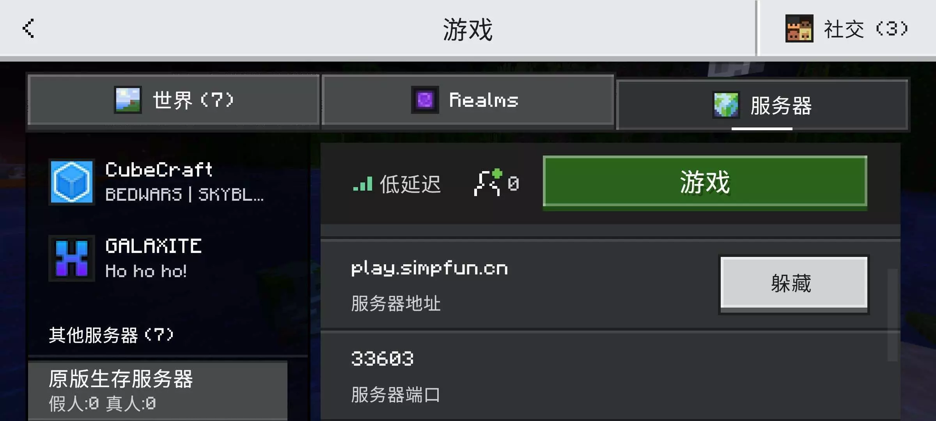
Task: Go back using the left arrow
Action: click(x=28, y=28)
